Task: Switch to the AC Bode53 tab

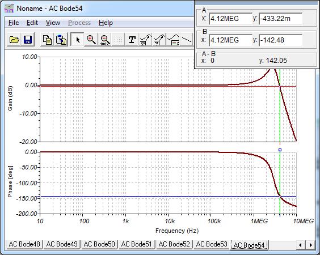Action: pyautogui.click(x=212, y=244)
